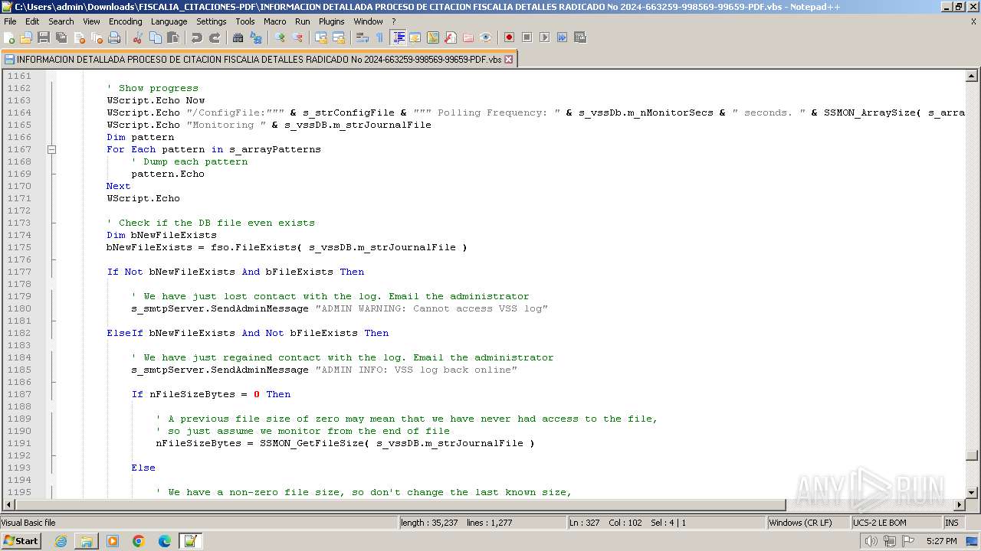Image resolution: width=981 pixels, height=551 pixels.
Task: Click the Paste toolbar icon
Action: point(173,37)
